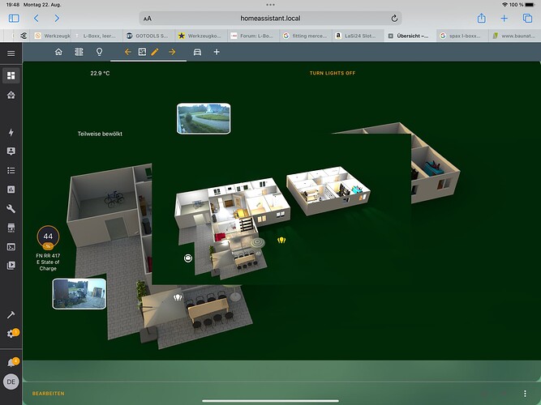The height and width of the screenshot is (405, 541).
Task: Switch to the lightbulb view tab
Action: pos(100,52)
